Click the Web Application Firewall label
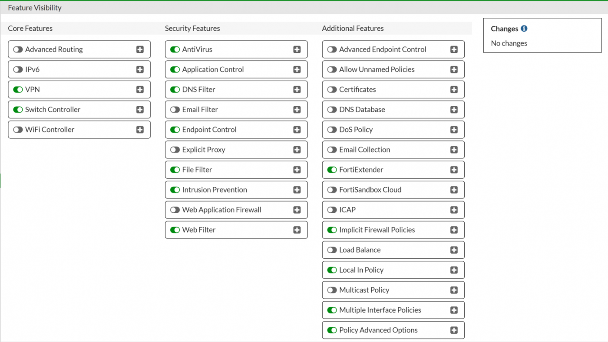The width and height of the screenshot is (608, 342). (x=221, y=210)
